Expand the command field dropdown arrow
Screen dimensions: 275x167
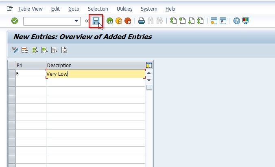tap(76, 21)
